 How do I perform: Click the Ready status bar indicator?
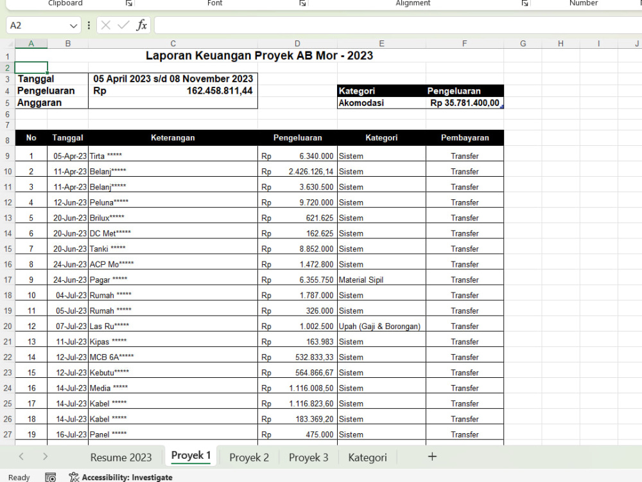19,477
